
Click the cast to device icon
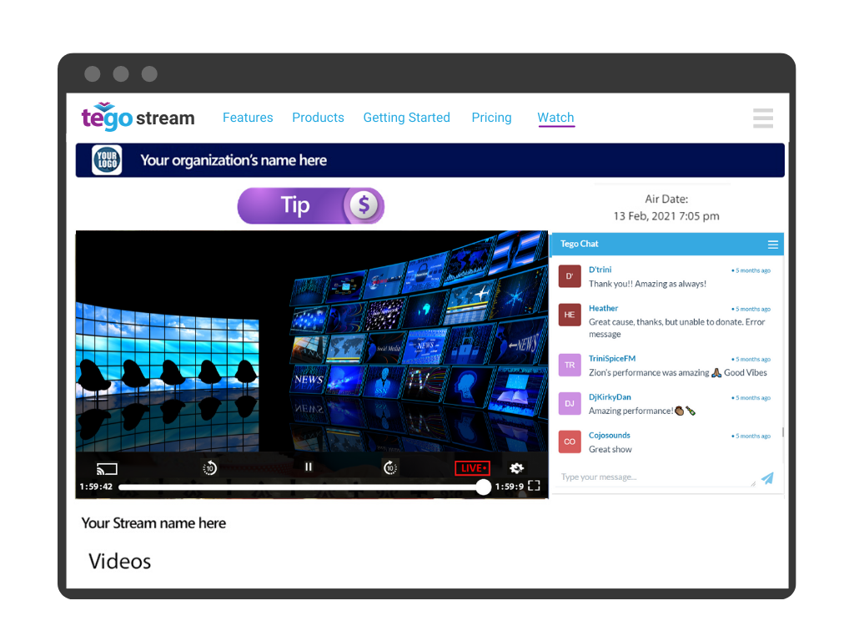pos(107,468)
